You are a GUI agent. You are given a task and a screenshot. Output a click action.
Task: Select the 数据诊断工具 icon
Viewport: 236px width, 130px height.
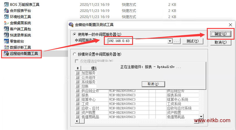(x=6, y=47)
